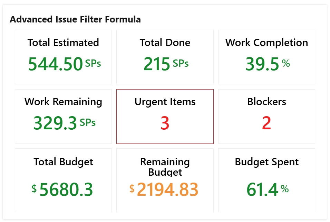330x222 pixels.
Task: Click the Advanced Issue Filter Formula title
Action: 75,19
